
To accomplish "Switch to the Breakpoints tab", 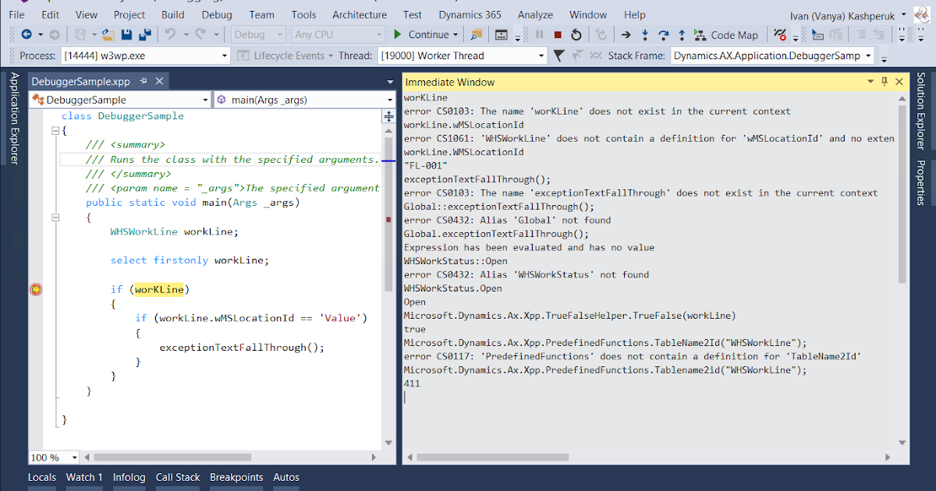I will [x=236, y=477].
